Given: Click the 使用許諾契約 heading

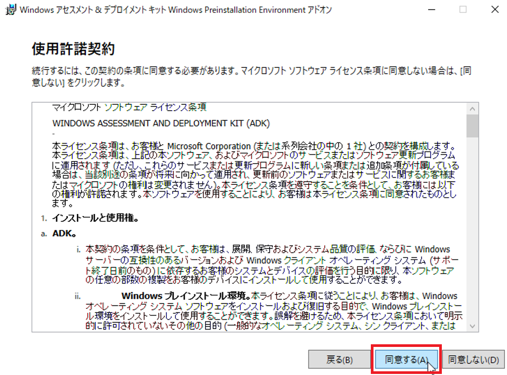Looking at the screenshot, I should coord(74,49).
